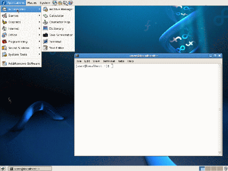This screenshot has height=171, width=228.
Task: Click the Show Desktop icon in bottom panel
Action: click(3, 168)
